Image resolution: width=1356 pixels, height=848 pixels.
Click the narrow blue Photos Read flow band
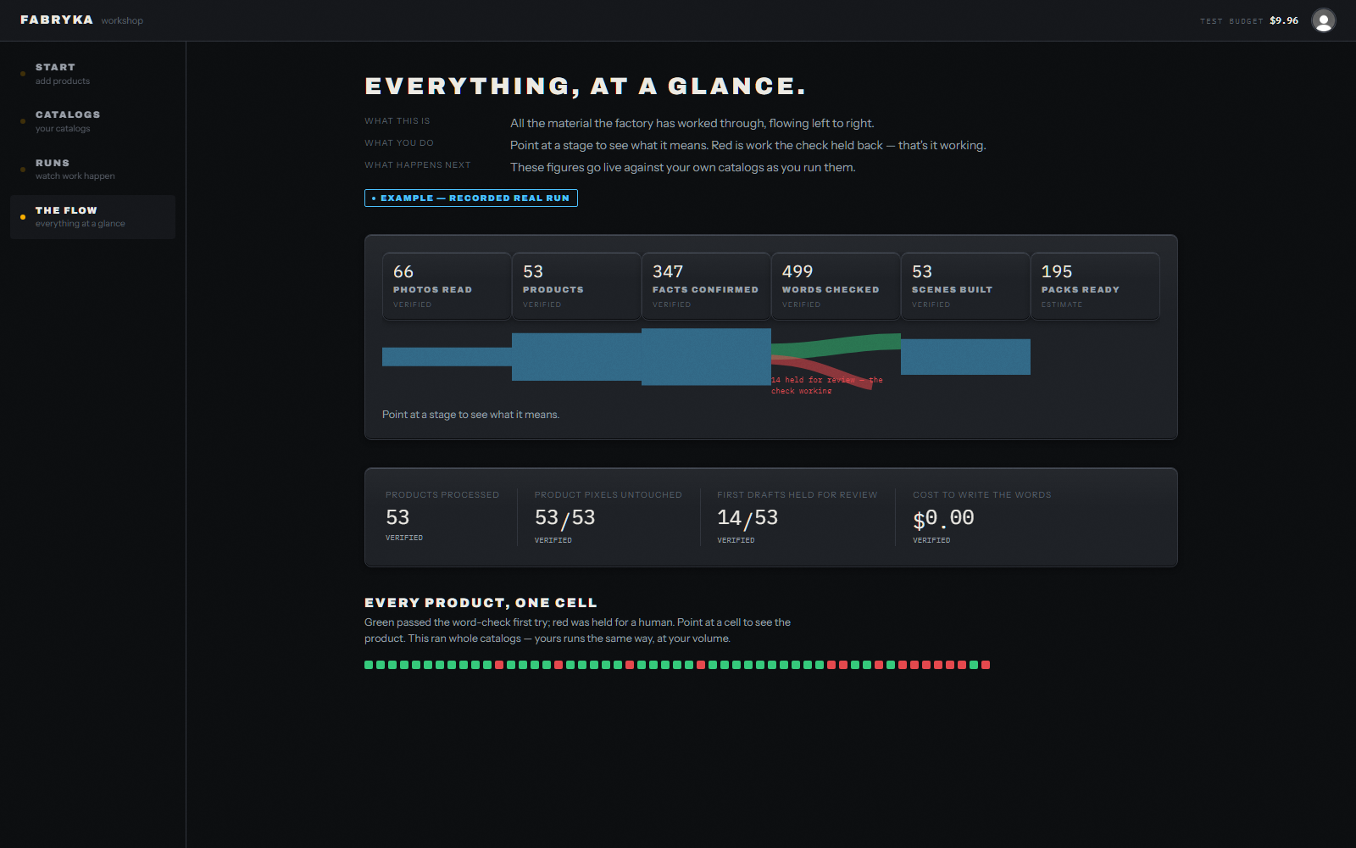[447, 357]
